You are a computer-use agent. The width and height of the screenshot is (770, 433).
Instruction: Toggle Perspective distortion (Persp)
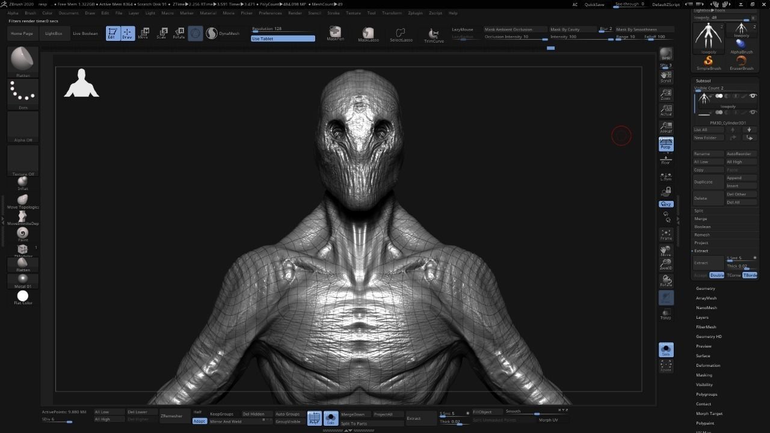click(x=665, y=144)
